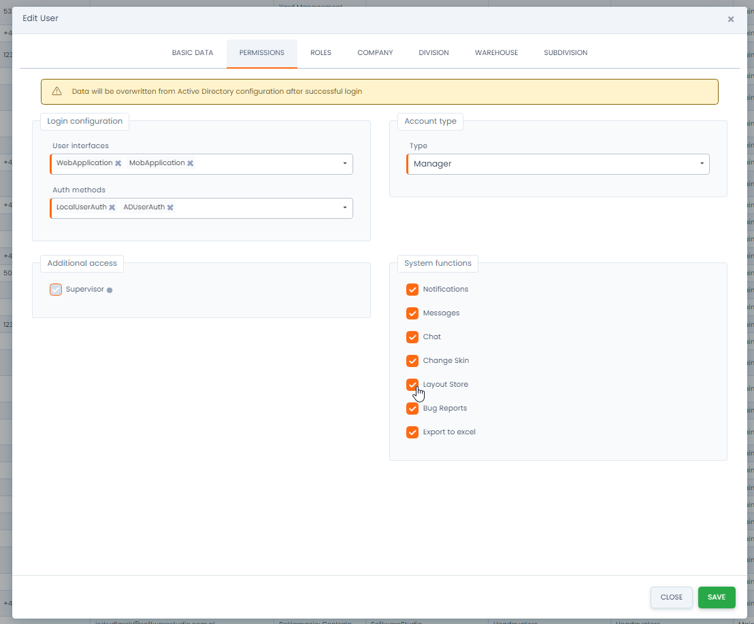The image size is (754, 624).
Task: Open the Auth methods dropdown arrow
Action: (x=344, y=208)
